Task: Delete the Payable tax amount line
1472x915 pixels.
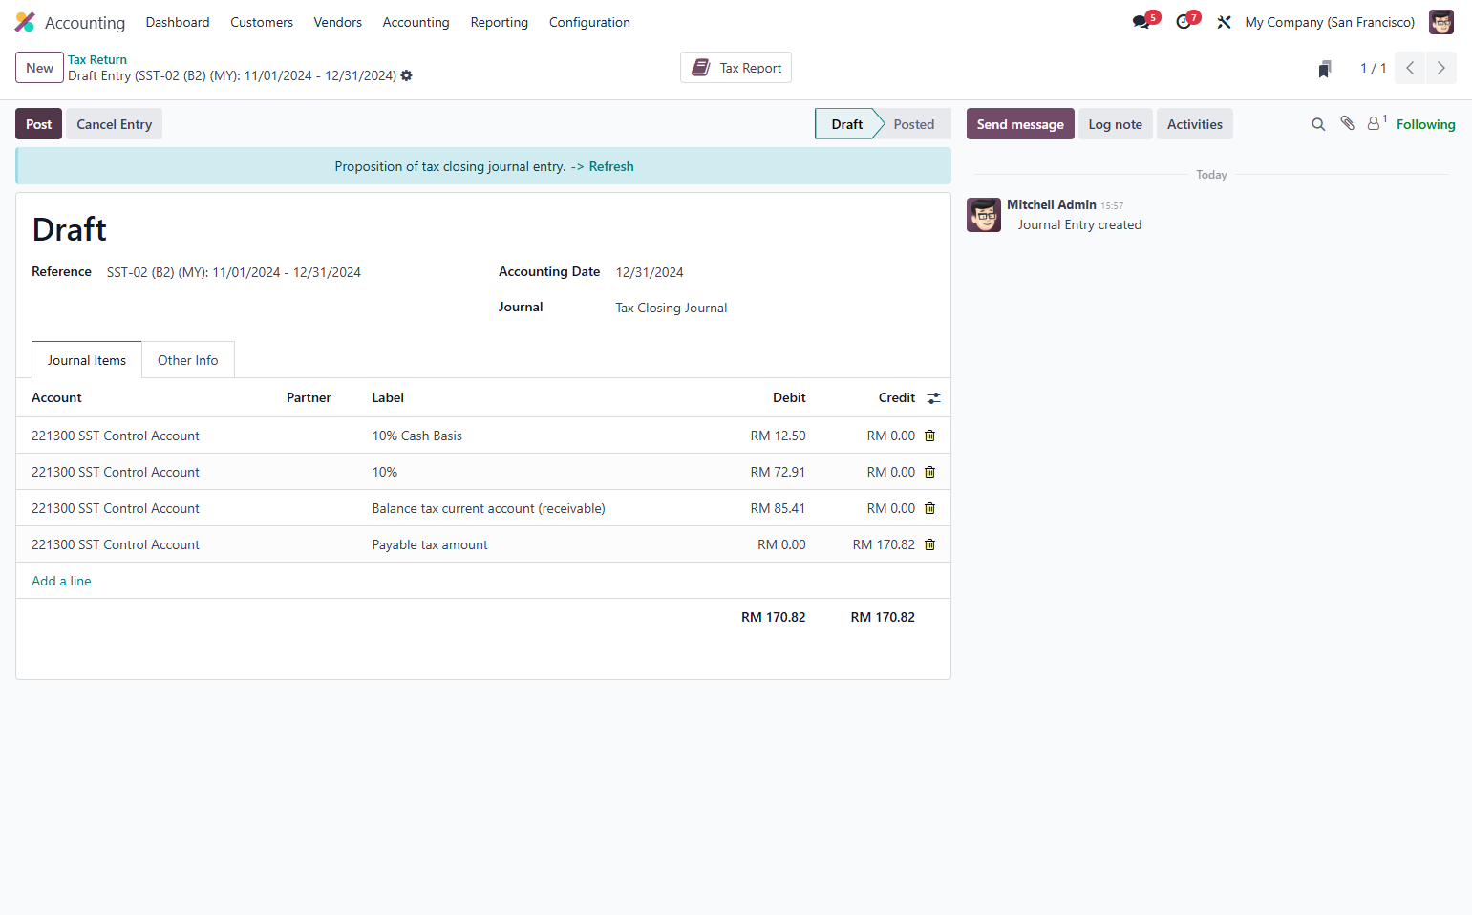Action: (x=930, y=544)
